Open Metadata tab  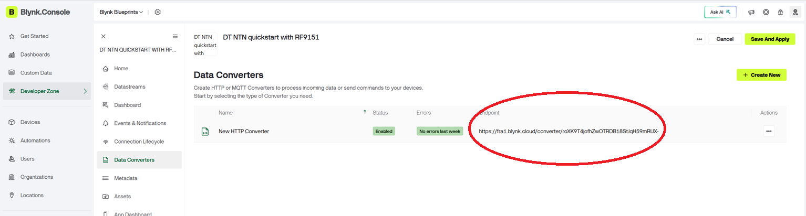click(139, 178)
